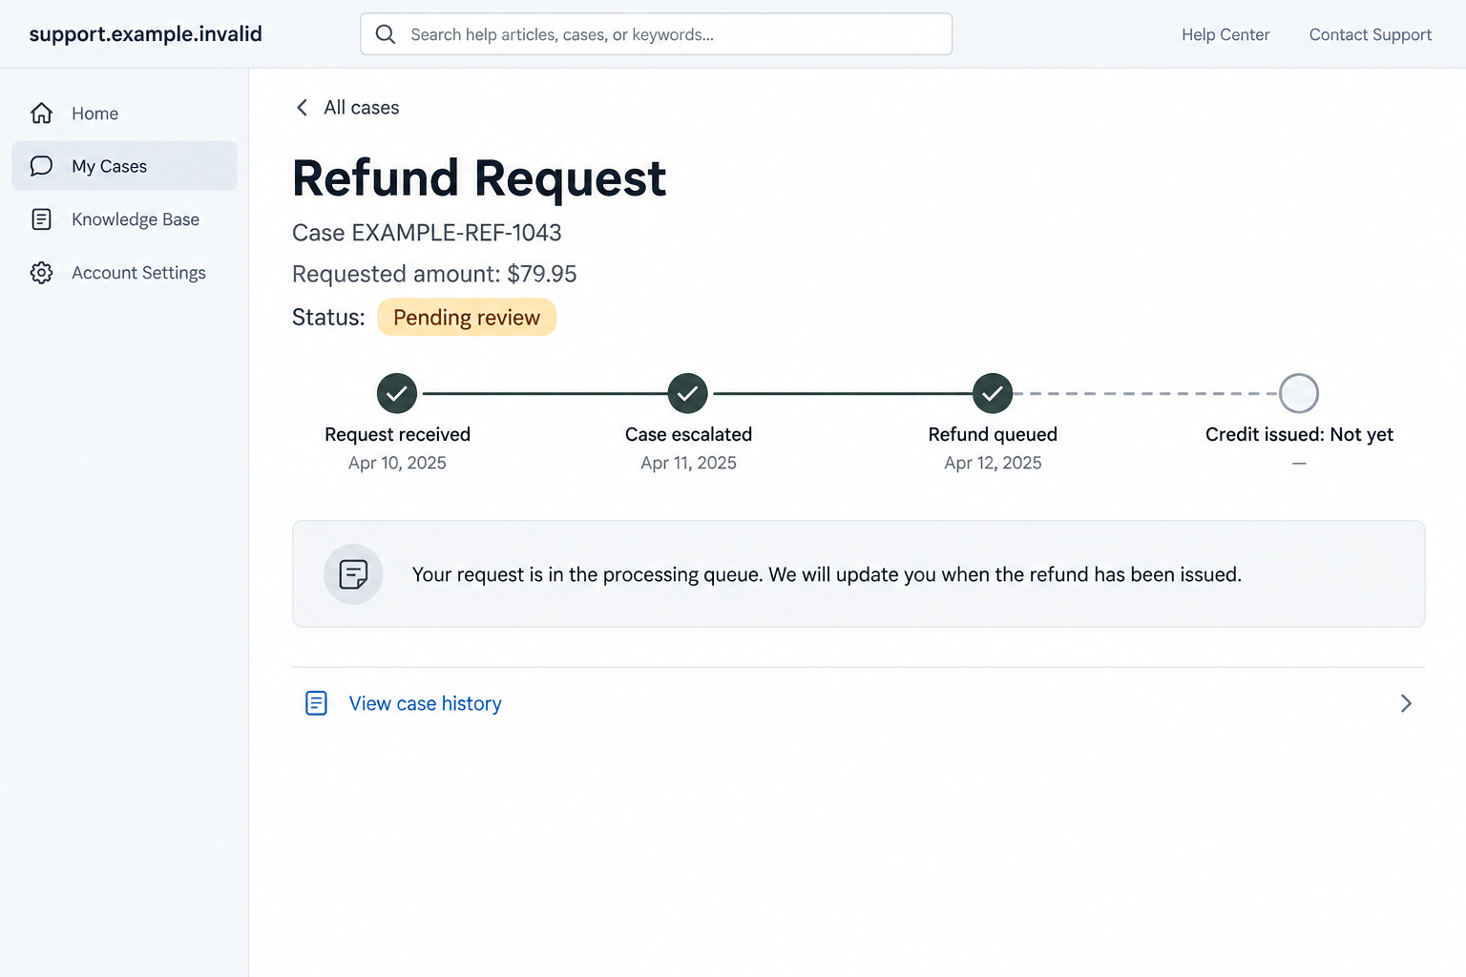
Task: Click the note icon in the queue message
Action: (x=353, y=574)
